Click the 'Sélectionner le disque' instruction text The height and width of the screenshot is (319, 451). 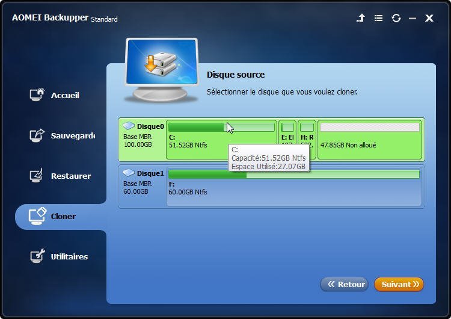pyautogui.click(x=282, y=92)
